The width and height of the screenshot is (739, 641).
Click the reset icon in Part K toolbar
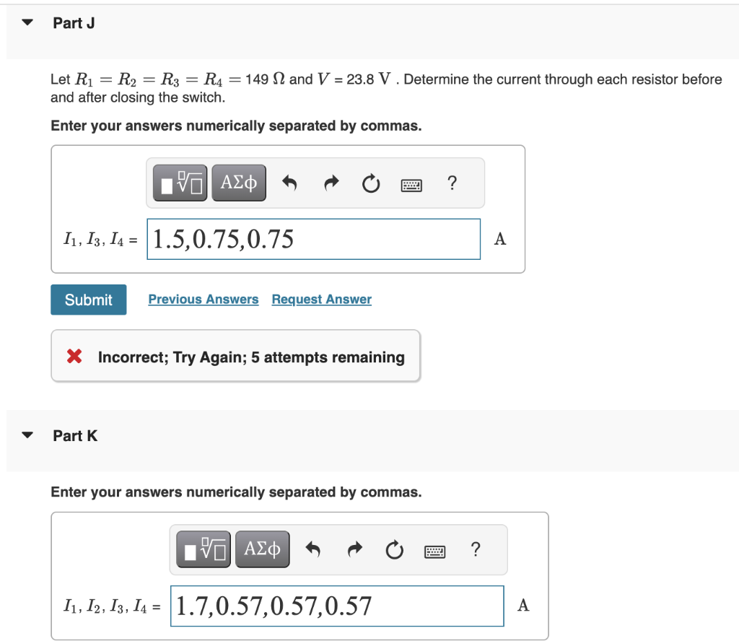coord(394,549)
